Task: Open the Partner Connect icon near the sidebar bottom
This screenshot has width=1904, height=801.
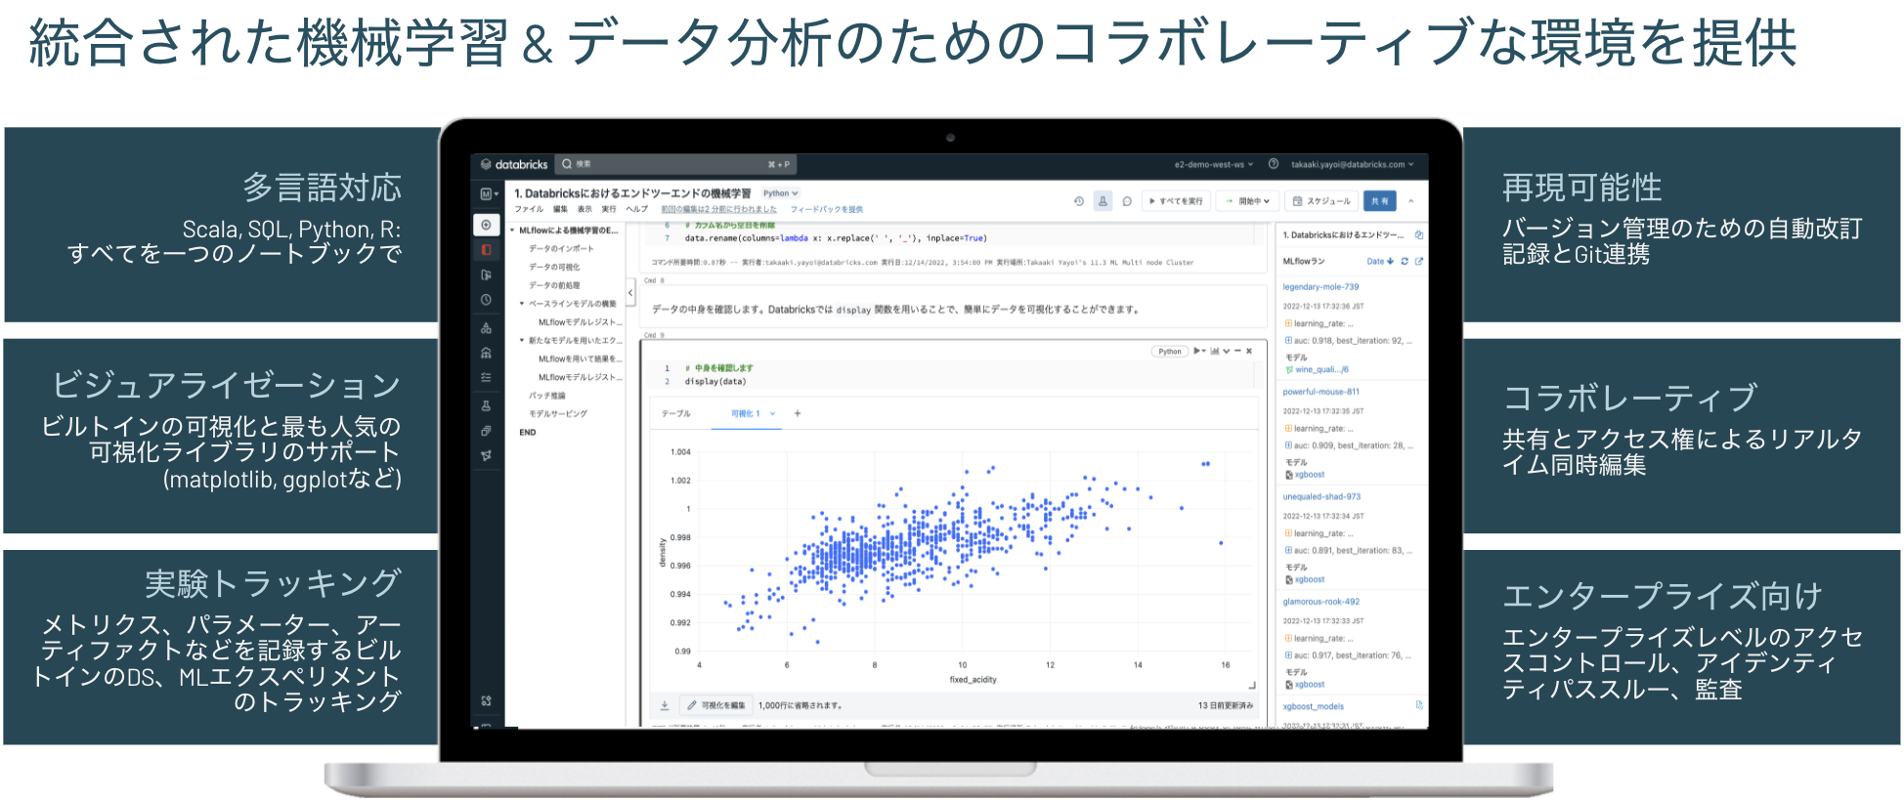Action: (x=486, y=701)
